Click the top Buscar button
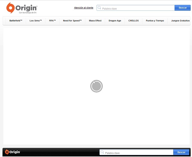 point(183,8)
